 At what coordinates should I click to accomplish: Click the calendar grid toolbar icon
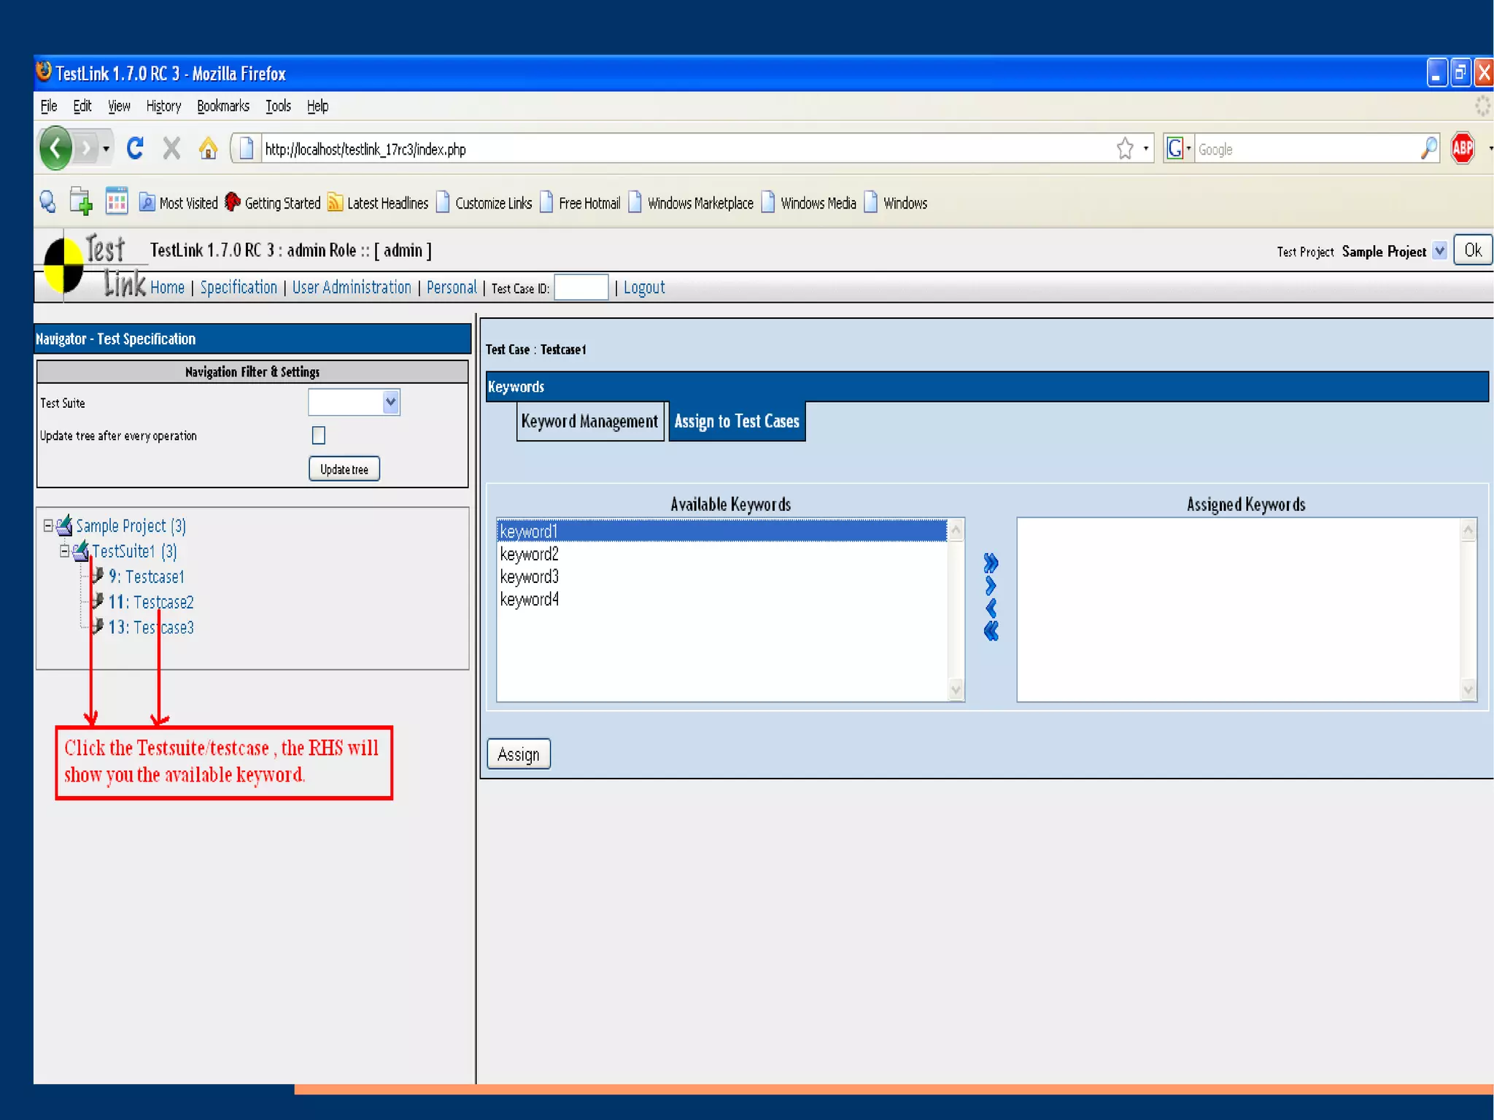(x=116, y=201)
